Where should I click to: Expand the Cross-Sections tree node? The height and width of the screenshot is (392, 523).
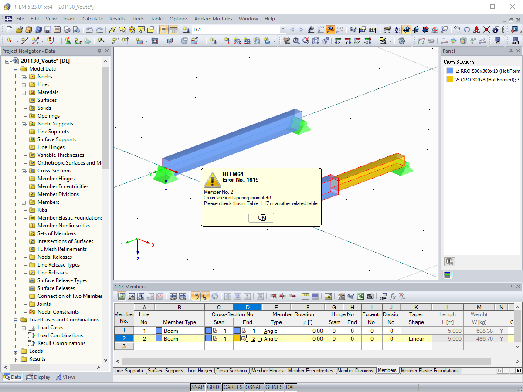click(x=24, y=171)
